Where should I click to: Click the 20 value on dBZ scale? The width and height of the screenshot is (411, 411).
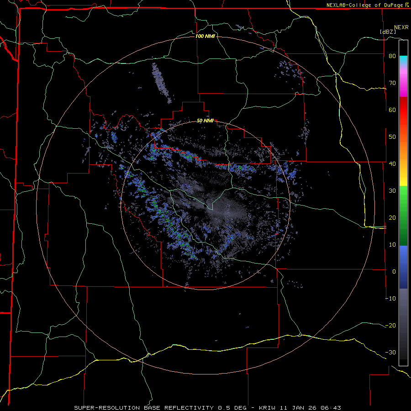(x=392, y=217)
